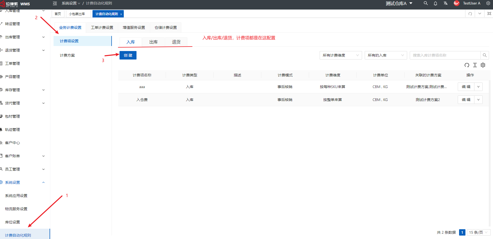
Task: Select the 入库 sub-tab
Action: [131, 42]
